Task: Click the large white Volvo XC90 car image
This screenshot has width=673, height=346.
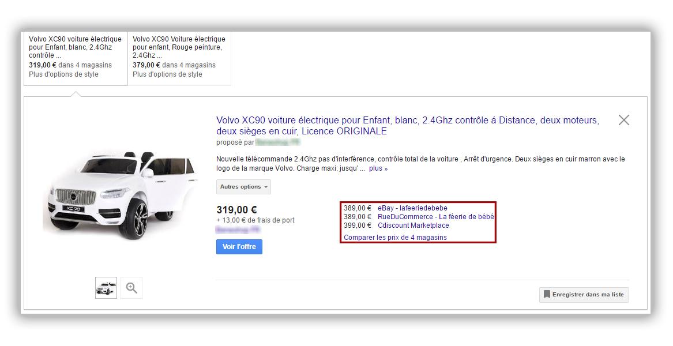Action: [121, 194]
